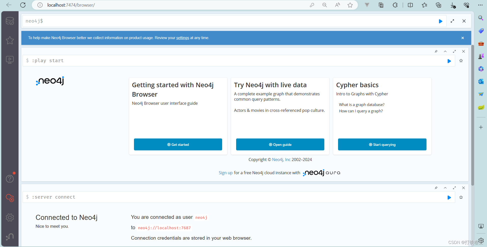Clear the main query editor

coord(464,21)
